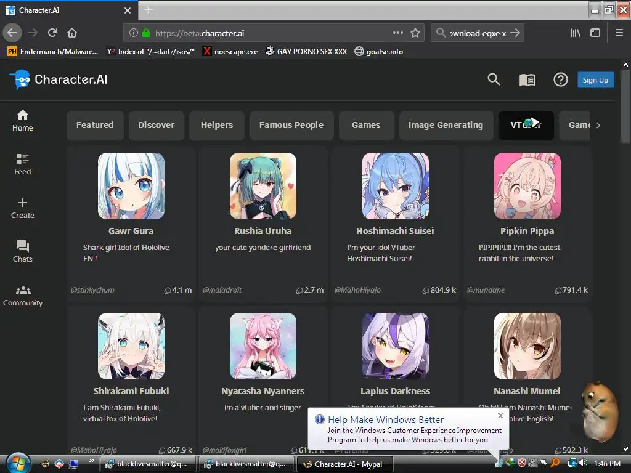
Task: Open Shirakami Fubuki character avatar
Action: 131,346
